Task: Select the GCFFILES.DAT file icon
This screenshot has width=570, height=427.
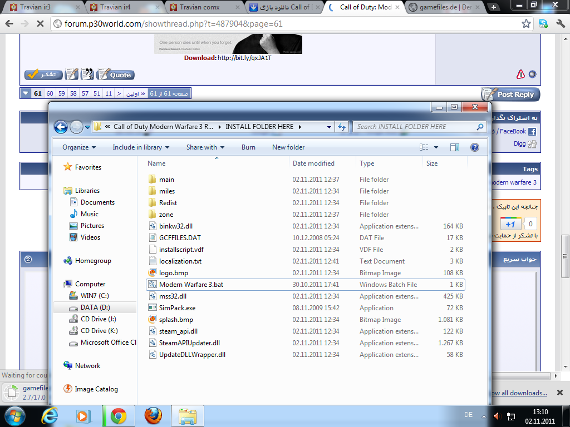Action: click(x=153, y=237)
